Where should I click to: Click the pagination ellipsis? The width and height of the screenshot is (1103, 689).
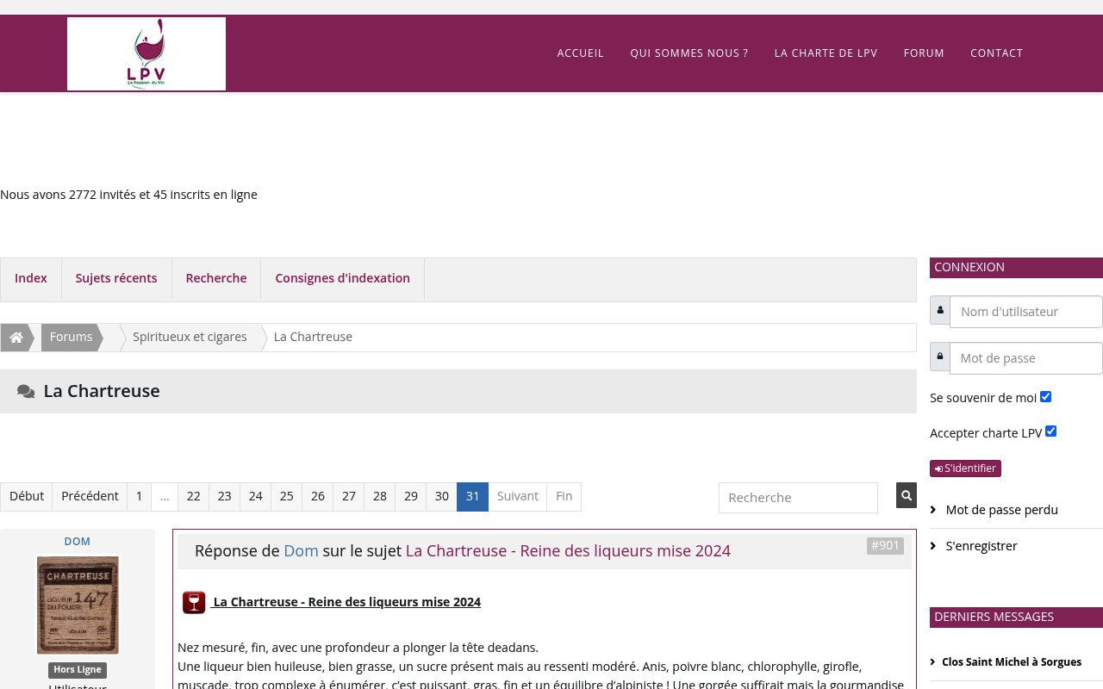click(165, 496)
